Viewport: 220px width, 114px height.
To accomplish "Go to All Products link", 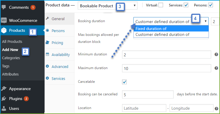I will 12,41.
